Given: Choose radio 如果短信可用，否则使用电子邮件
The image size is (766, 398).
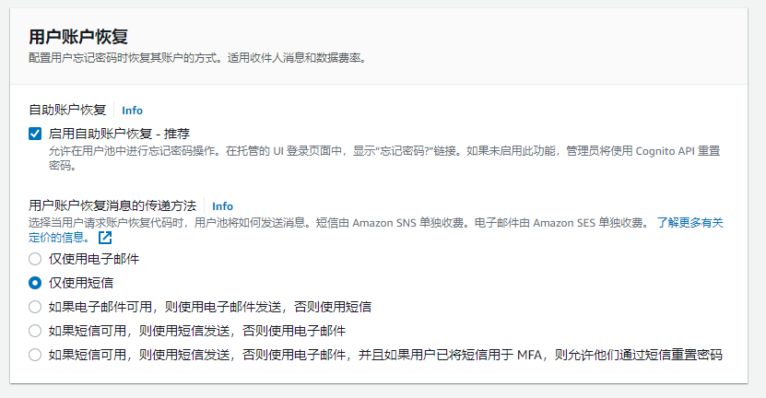Looking at the screenshot, I should click(x=35, y=331).
